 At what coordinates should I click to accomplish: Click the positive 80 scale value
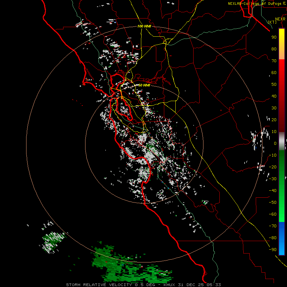(x=274, y=49)
